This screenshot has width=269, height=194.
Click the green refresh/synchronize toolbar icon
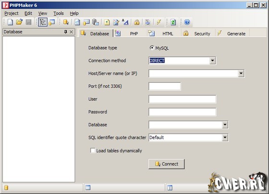click(x=173, y=22)
